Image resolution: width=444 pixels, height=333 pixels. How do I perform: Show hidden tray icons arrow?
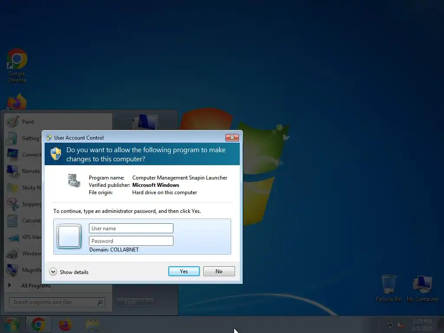(x=379, y=325)
